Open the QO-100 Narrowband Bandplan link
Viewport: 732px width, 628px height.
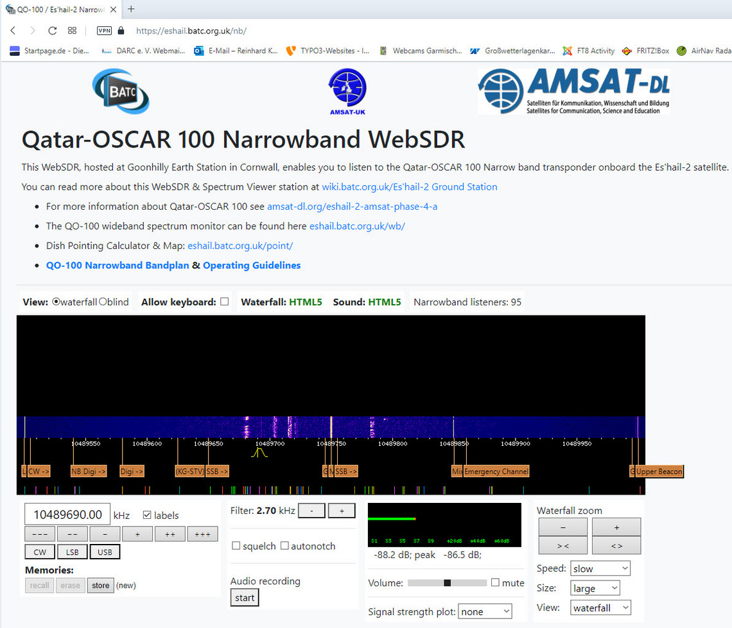(118, 266)
